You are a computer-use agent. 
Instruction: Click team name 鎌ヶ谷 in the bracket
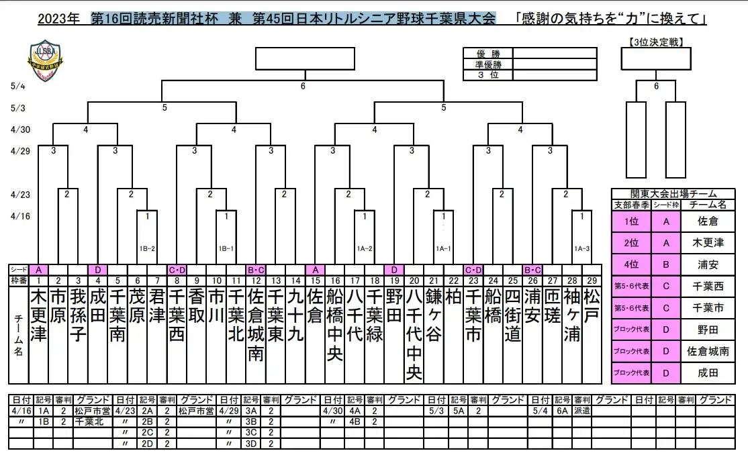coord(434,315)
